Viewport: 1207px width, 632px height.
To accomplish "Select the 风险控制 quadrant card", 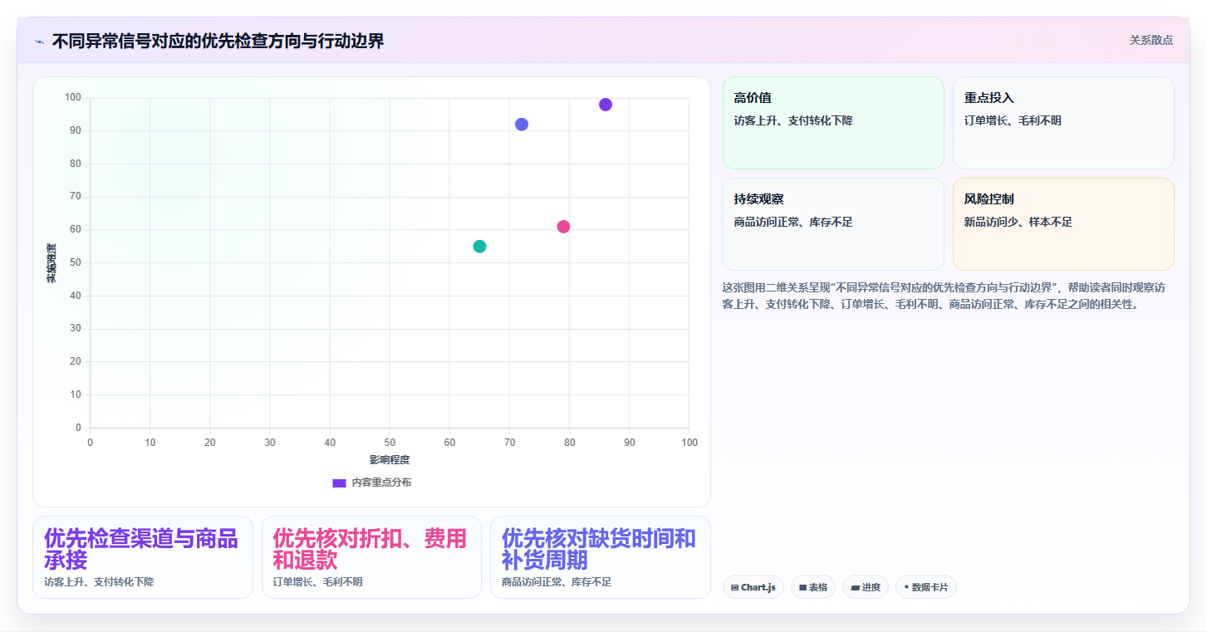I will click(1063, 224).
